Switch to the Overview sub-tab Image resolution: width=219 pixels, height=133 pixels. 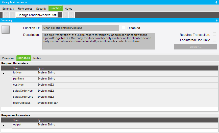pos(8,58)
